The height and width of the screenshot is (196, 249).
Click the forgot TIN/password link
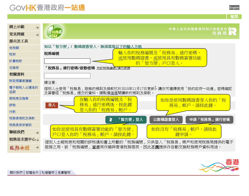[113, 68]
